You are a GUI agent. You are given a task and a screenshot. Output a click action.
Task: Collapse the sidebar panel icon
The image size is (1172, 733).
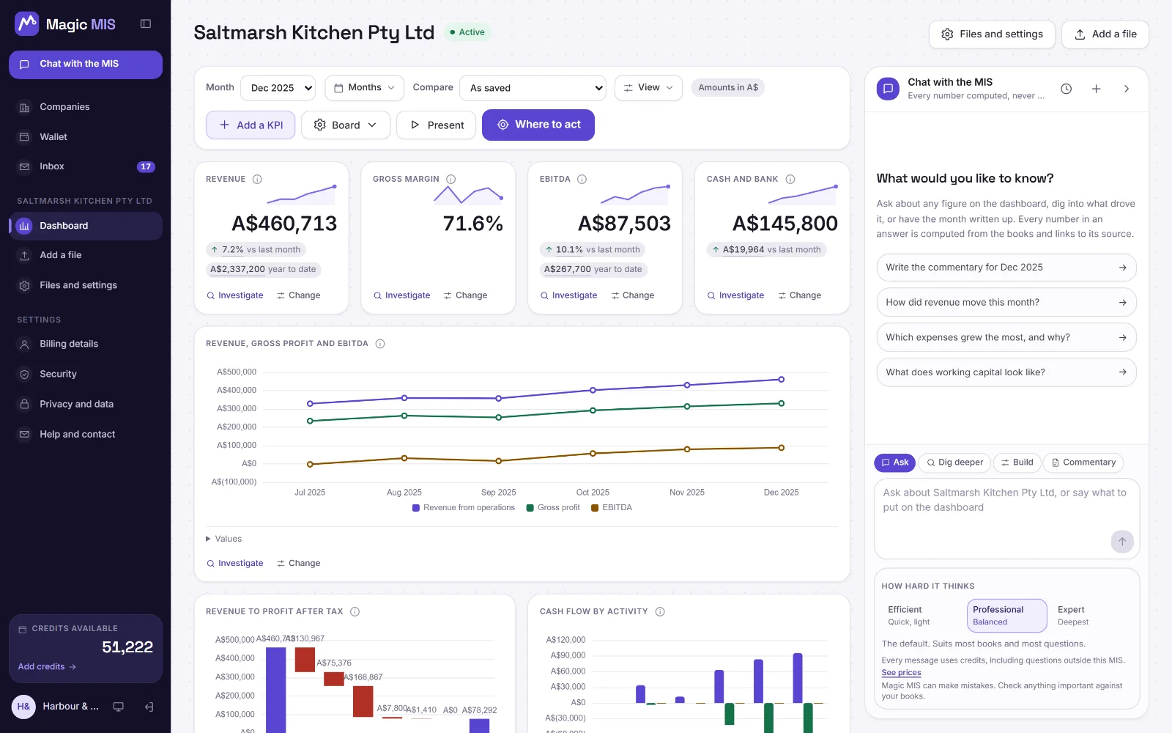pos(146,24)
